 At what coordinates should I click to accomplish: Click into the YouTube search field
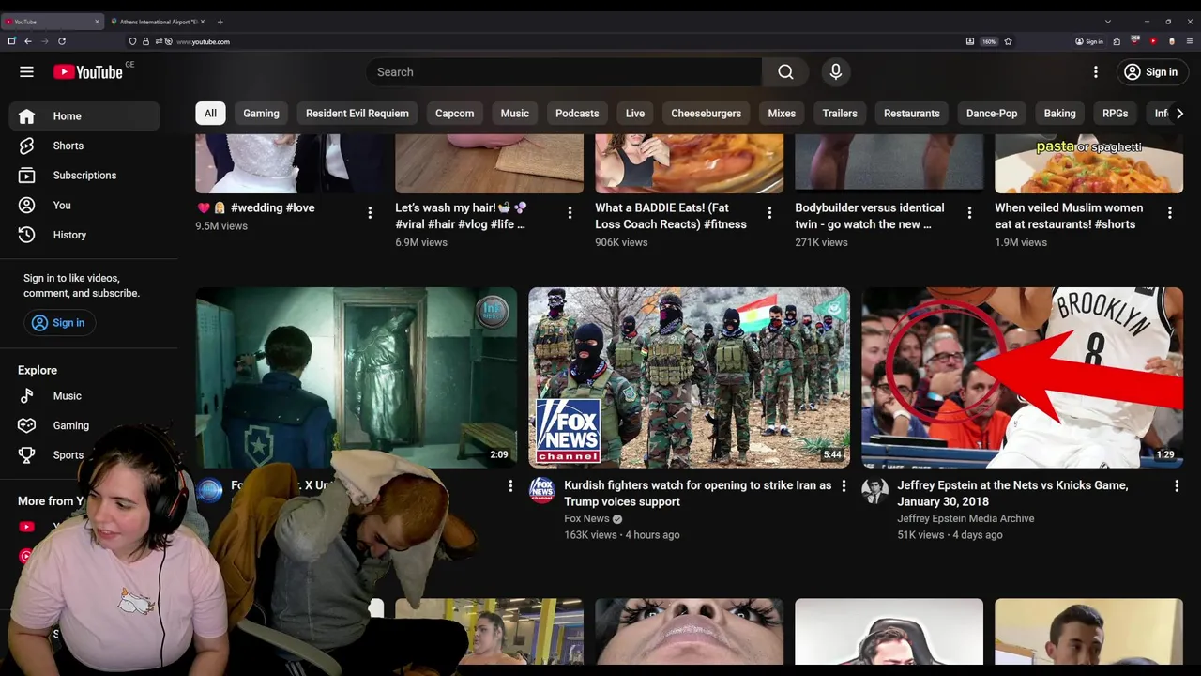pyautogui.click(x=563, y=72)
